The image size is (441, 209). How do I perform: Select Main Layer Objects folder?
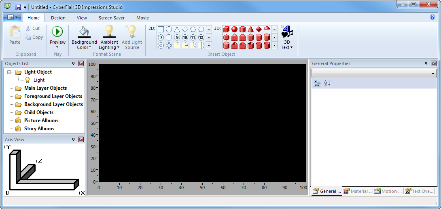[x=46, y=88]
